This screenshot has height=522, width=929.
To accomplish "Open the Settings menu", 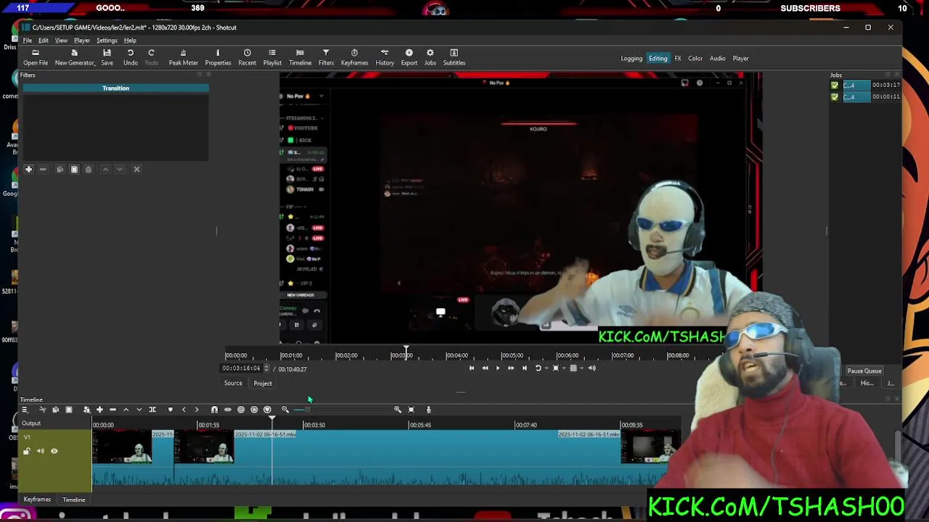I will coord(107,41).
